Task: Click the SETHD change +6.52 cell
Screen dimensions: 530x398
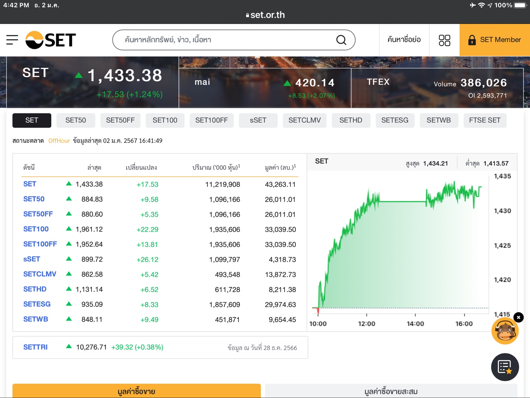Action: (149, 290)
